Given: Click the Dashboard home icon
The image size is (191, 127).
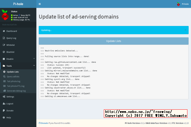Looking at the screenshot, I should pyautogui.click(x=4, y=31).
